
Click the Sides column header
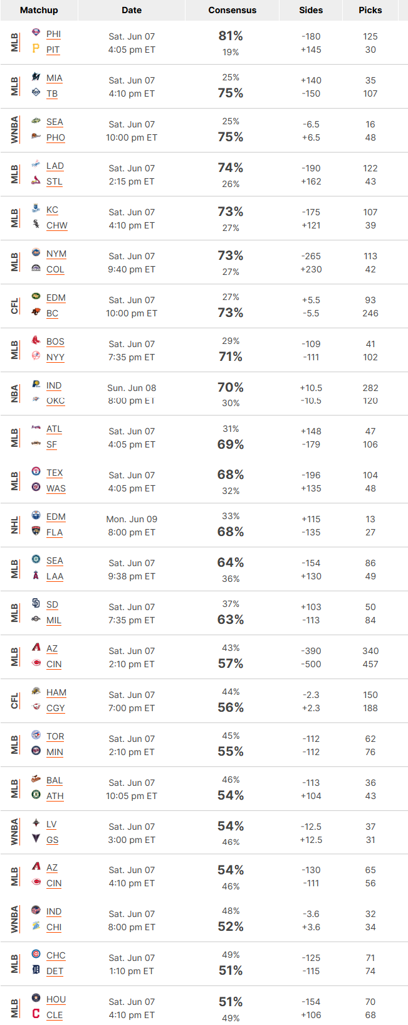(x=311, y=10)
